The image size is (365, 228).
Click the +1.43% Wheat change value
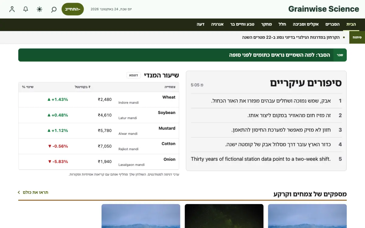pyautogui.click(x=57, y=99)
